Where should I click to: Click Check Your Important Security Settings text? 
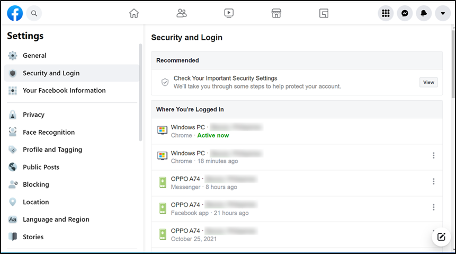(226, 78)
